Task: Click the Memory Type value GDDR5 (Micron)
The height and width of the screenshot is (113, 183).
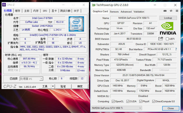Action: (125, 65)
